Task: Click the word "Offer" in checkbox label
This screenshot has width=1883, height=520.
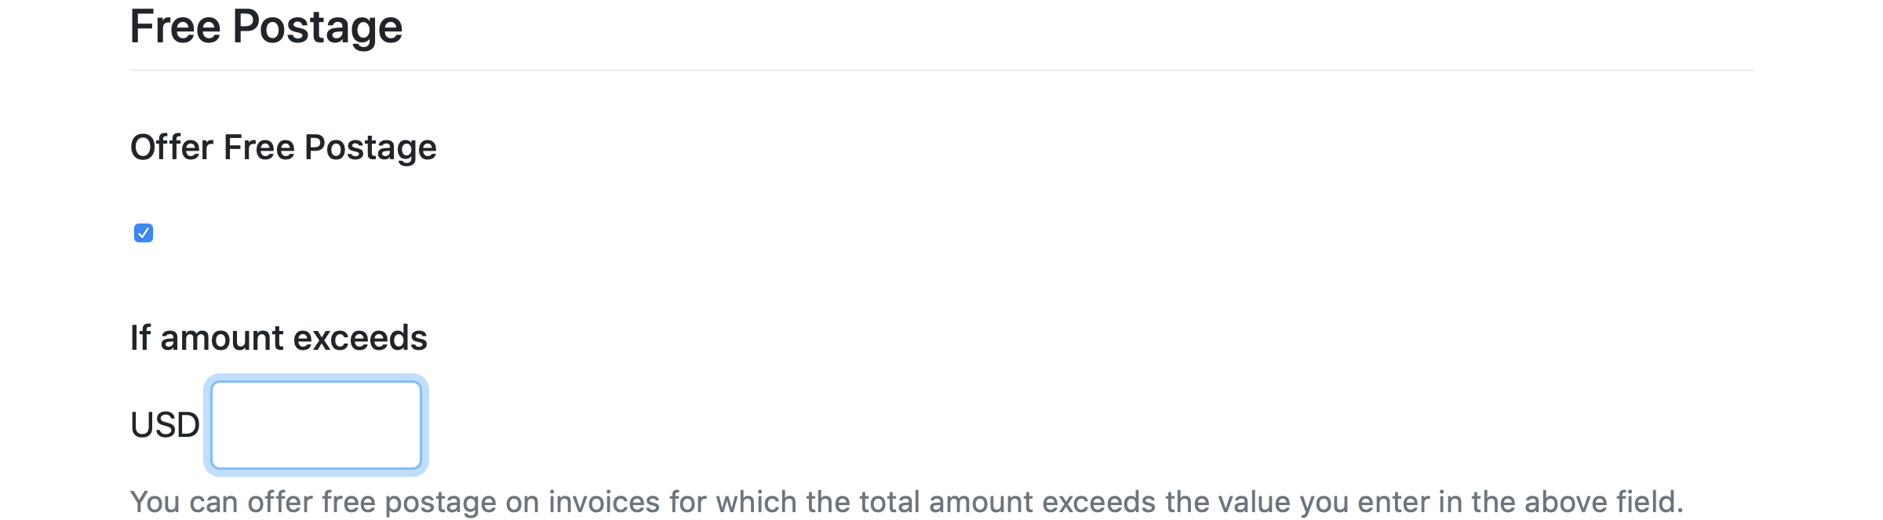Action: 172,147
